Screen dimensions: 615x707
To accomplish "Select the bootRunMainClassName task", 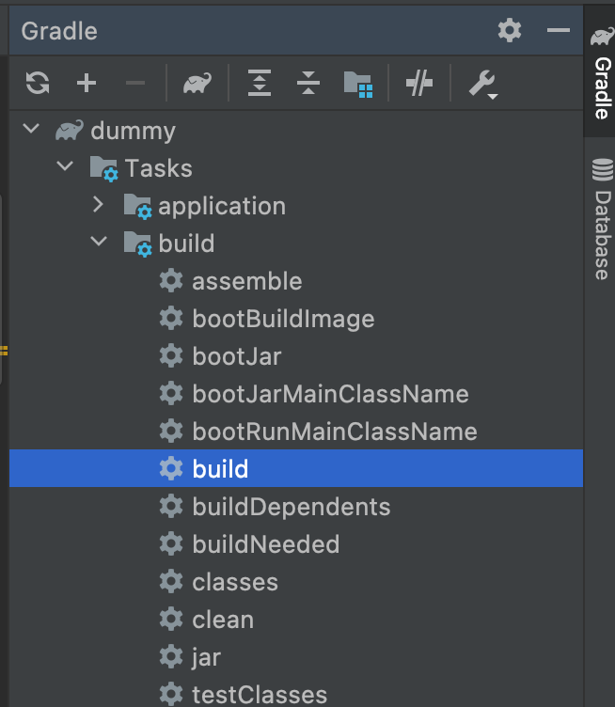I will point(296,432).
